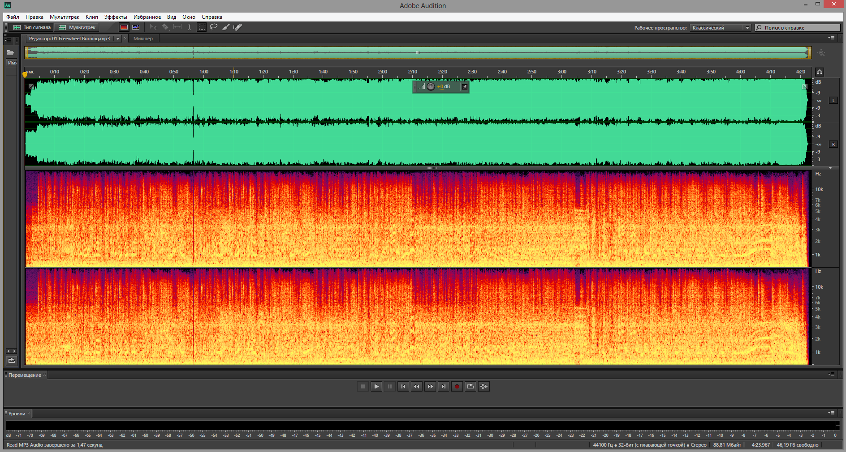Open the Уровни panel options menu

pos(832,413)
